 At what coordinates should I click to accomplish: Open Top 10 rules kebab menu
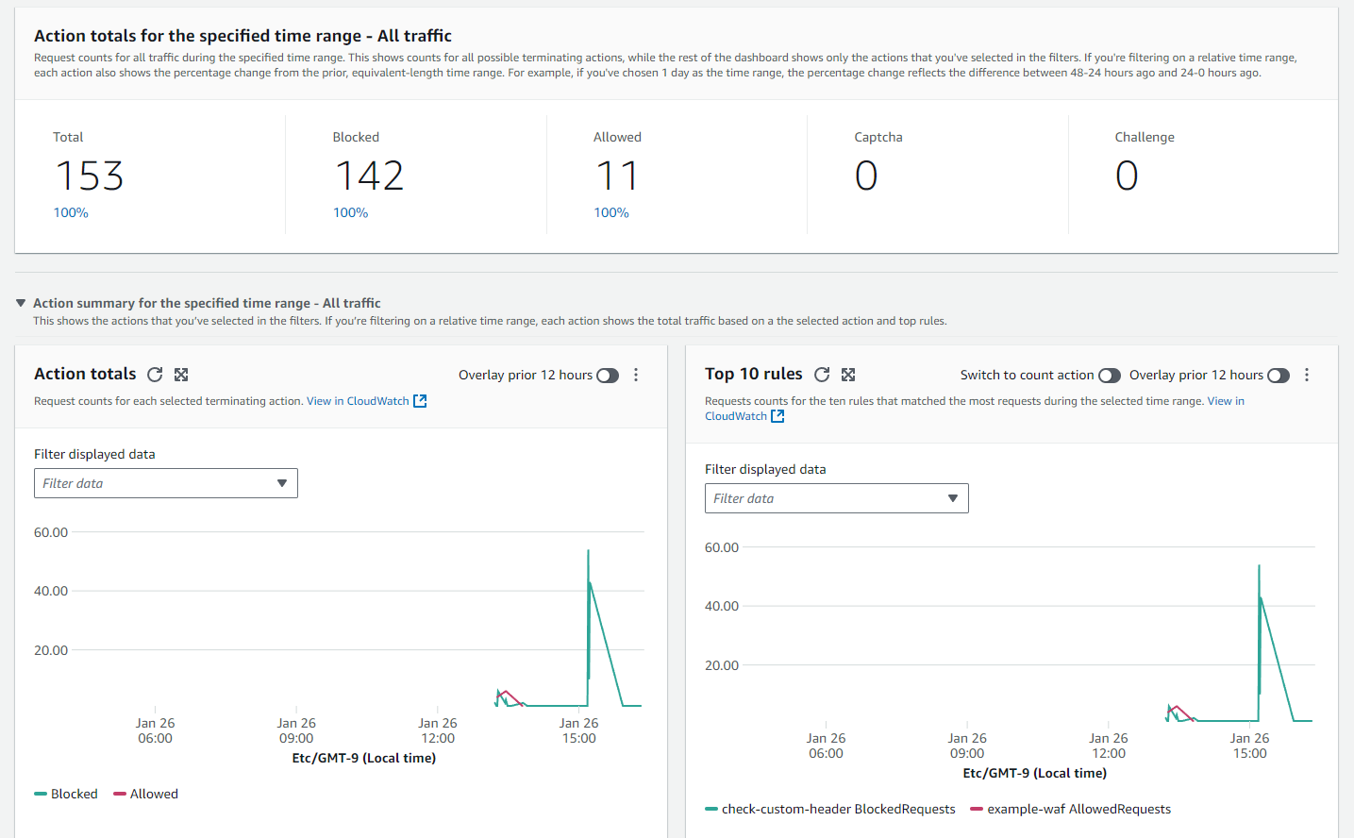[x=1307, y=375]
